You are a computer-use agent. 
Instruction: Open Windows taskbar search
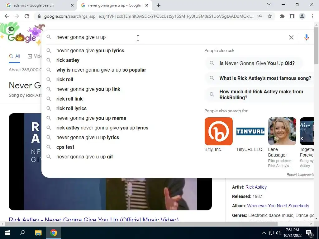[x=22, y=233]
